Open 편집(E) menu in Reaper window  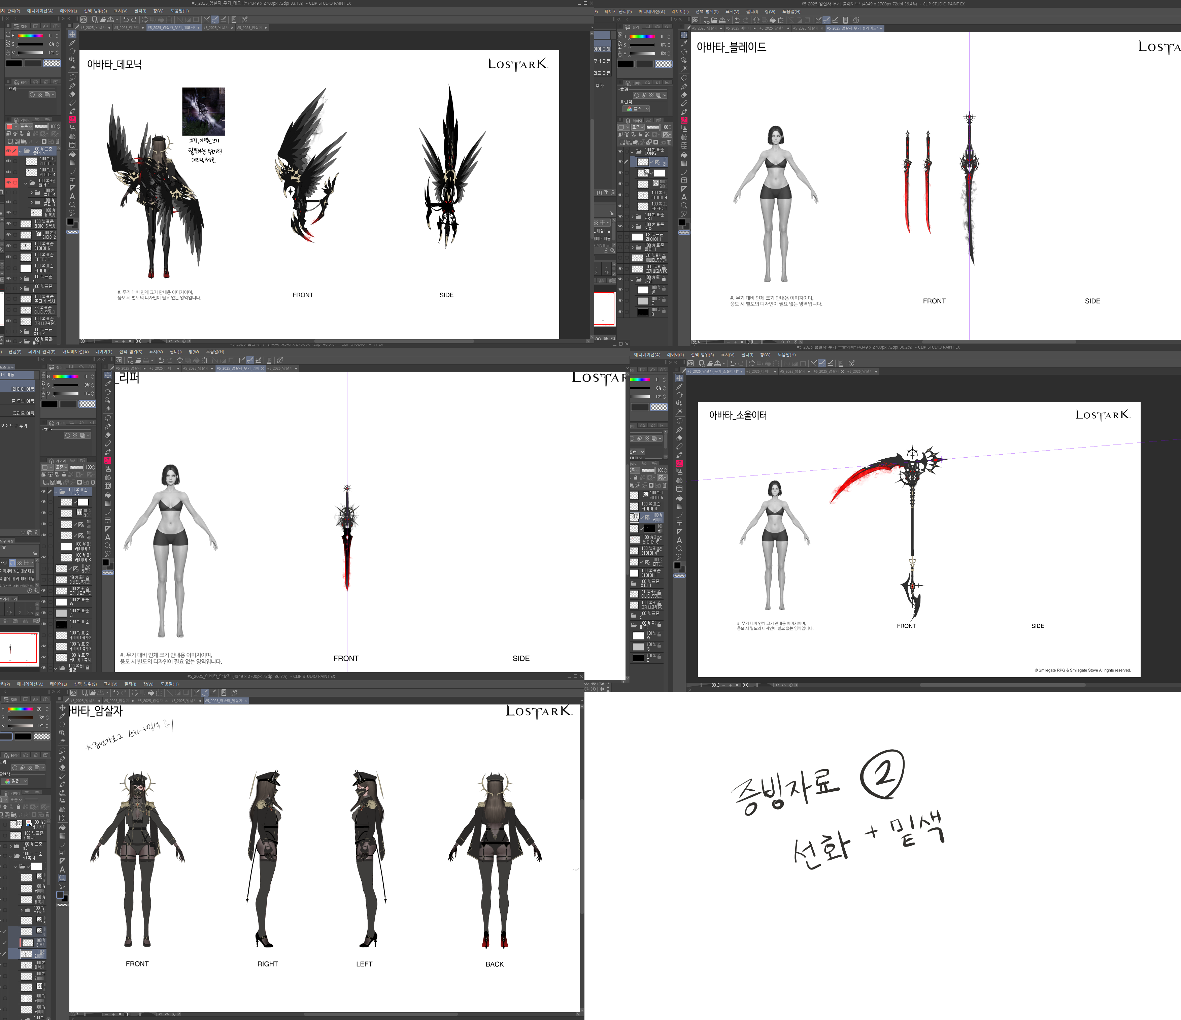coord(15,352)
